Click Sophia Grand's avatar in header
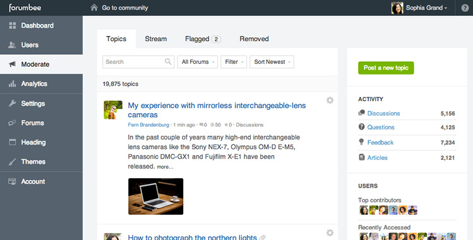The height and width of the screenshot is (240, 473). tap(397, 8)
